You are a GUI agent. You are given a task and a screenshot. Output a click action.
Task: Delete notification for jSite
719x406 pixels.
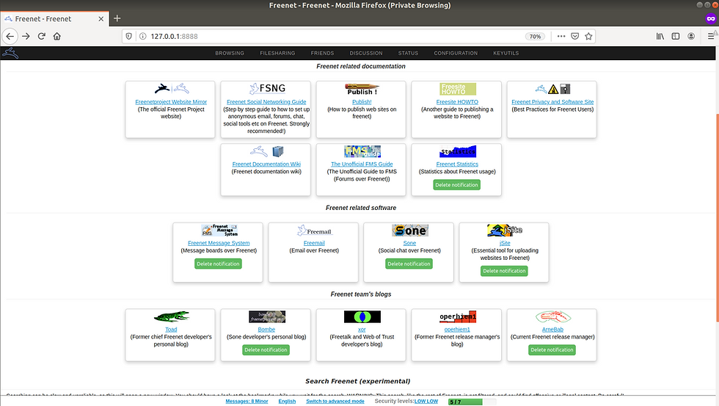pos(505,271)
